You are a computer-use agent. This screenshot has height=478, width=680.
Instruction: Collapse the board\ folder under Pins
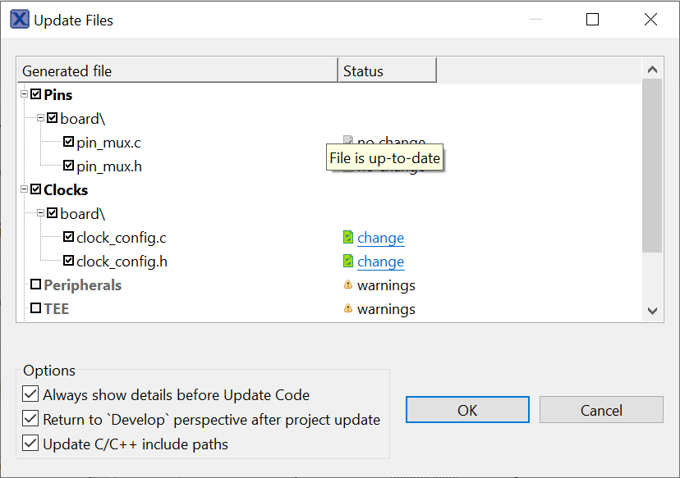41,118
